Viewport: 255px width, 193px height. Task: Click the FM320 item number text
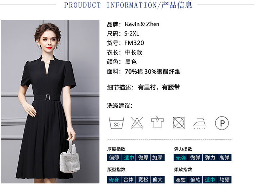(134, 43)
